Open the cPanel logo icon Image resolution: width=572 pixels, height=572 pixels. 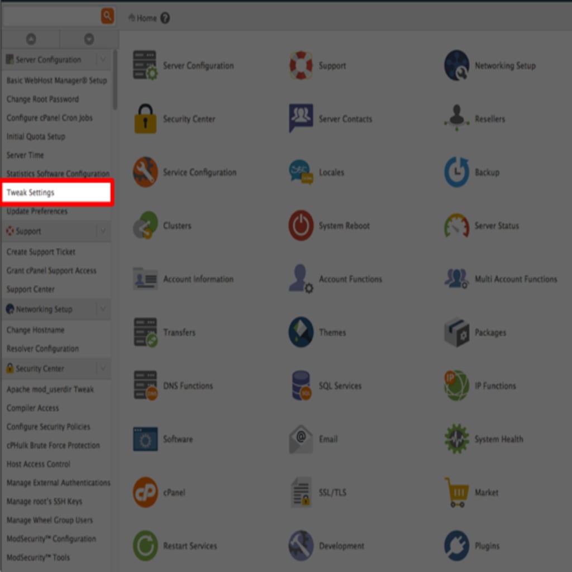pyautogui.click(x=145, y=492)
